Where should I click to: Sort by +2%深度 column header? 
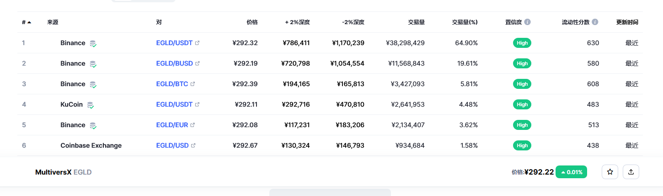click(297, 22)
